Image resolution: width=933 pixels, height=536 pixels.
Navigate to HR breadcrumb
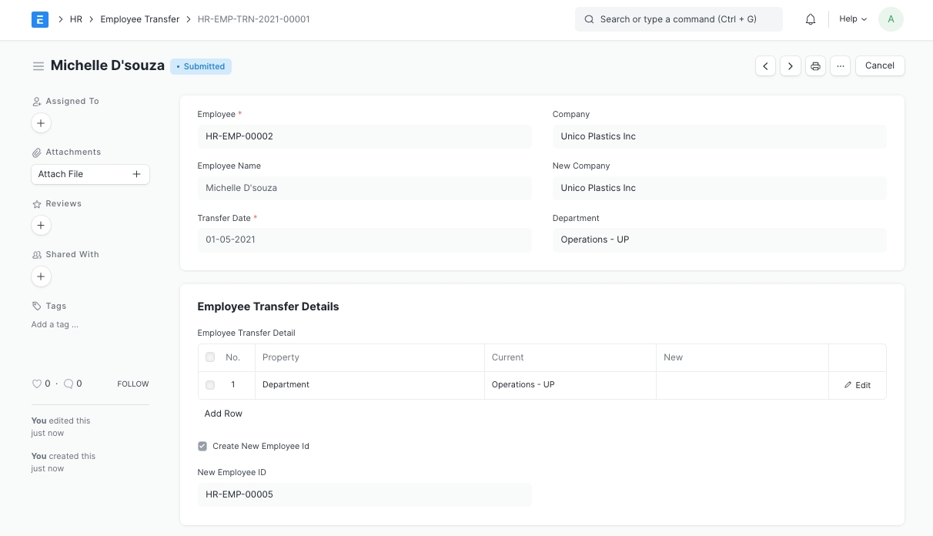[x=76, y=19]
